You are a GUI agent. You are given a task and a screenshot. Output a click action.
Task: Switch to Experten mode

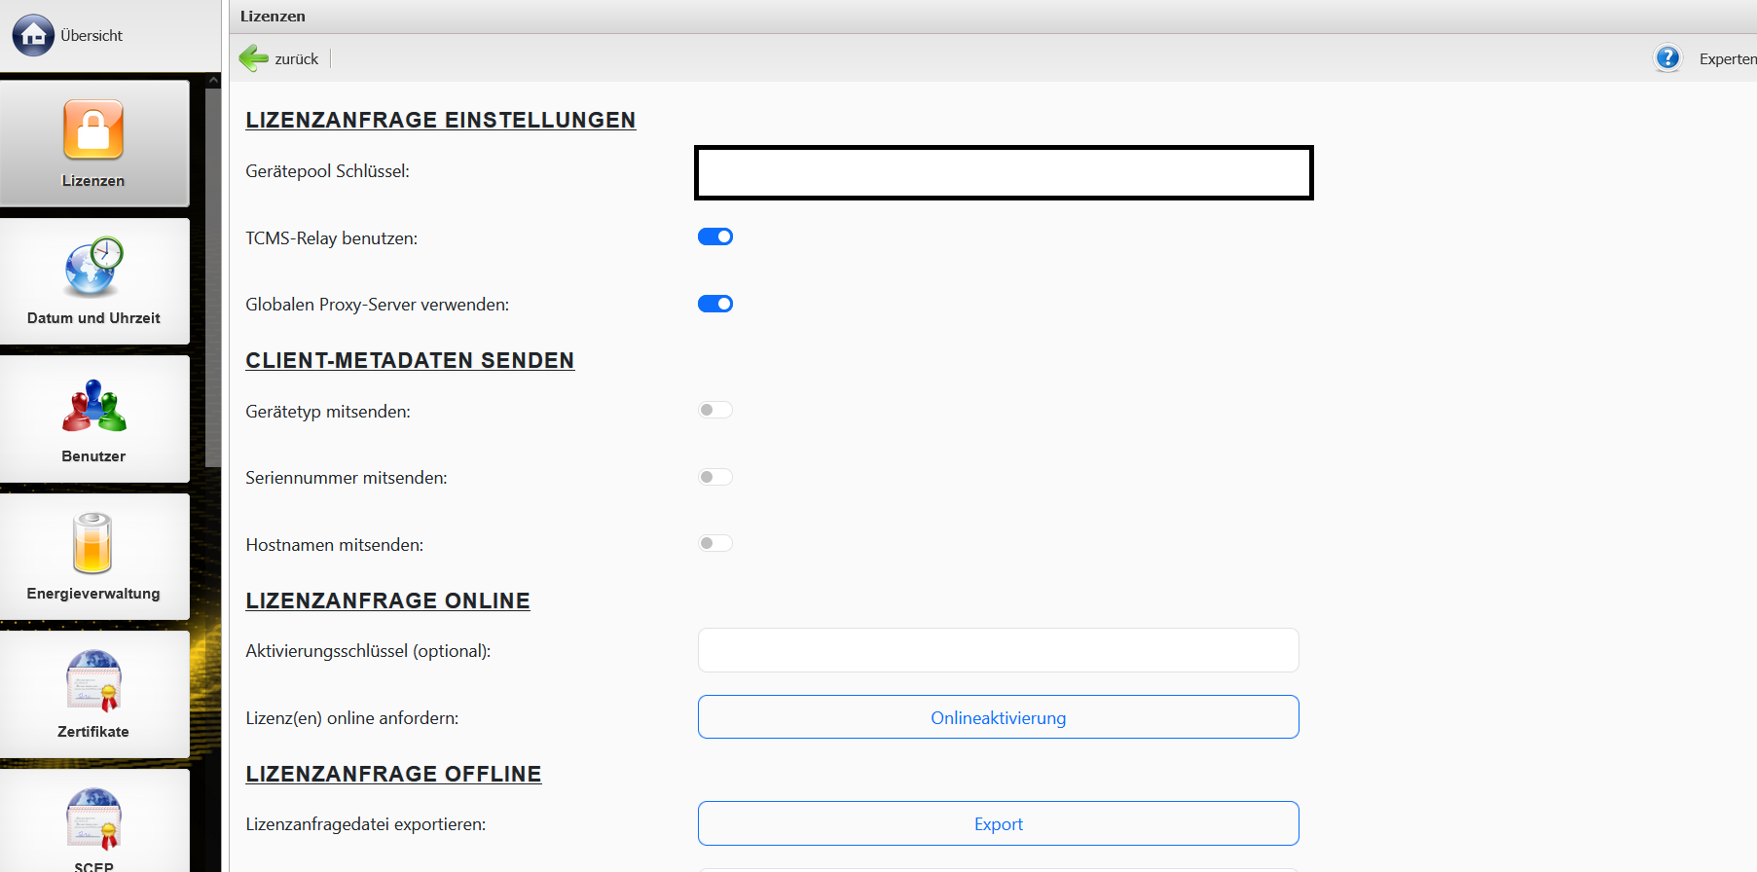[1727, 59]
